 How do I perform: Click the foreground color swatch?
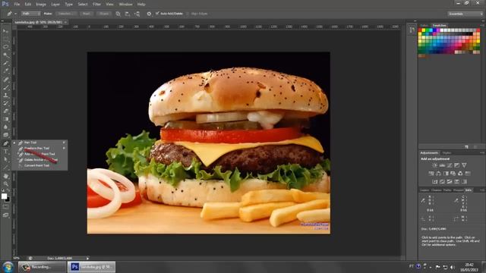pyautogui.click(x=4, y=196)
